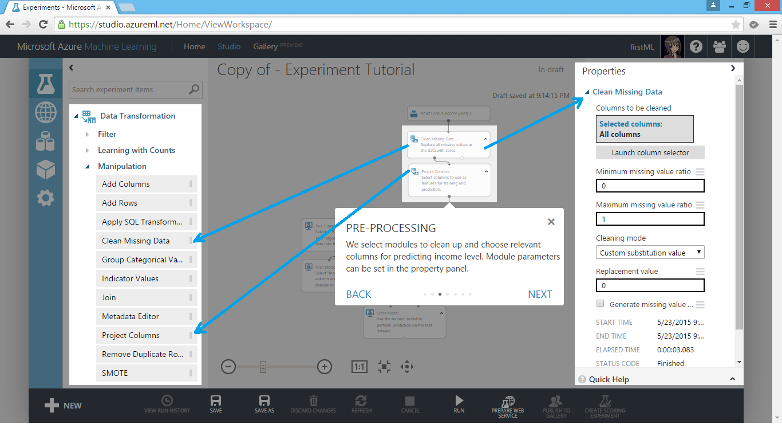Toggle Generate missing value checkbox
The image size is (782, 440).
pyautogui.click(x=601, y=304)
